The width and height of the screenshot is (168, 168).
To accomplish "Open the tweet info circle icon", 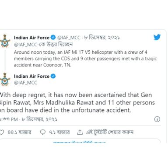I will click(157, 119).
